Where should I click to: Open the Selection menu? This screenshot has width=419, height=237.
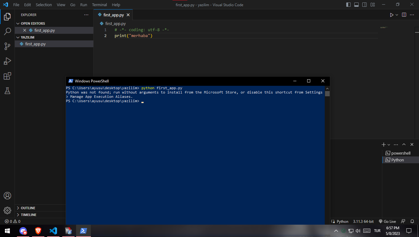(44, 5)
